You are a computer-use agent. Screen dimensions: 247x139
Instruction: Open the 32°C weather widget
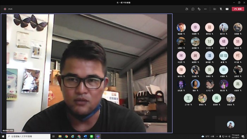point(208,136)
